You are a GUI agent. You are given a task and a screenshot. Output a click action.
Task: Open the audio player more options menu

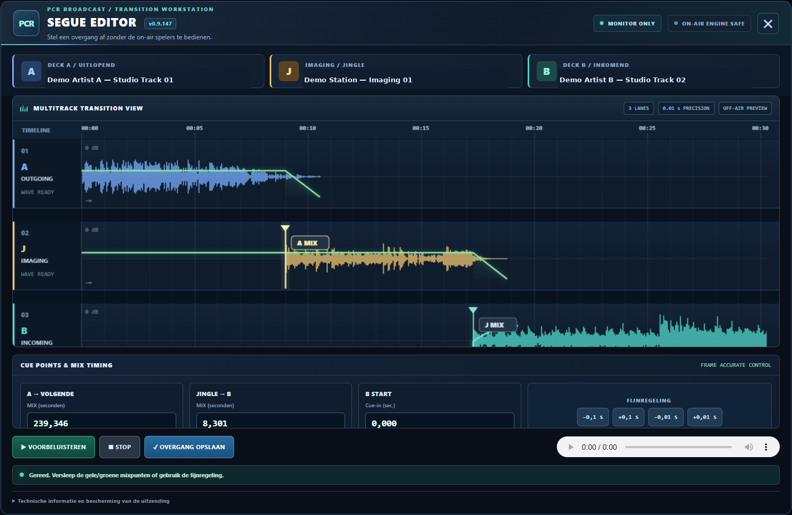766,447
